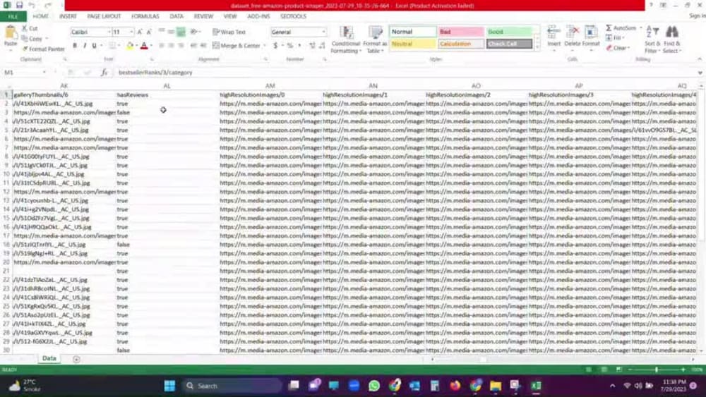Click the Paste clipboard icon
Viewport: 706px width, 397px height.
[x=11, y=33]
